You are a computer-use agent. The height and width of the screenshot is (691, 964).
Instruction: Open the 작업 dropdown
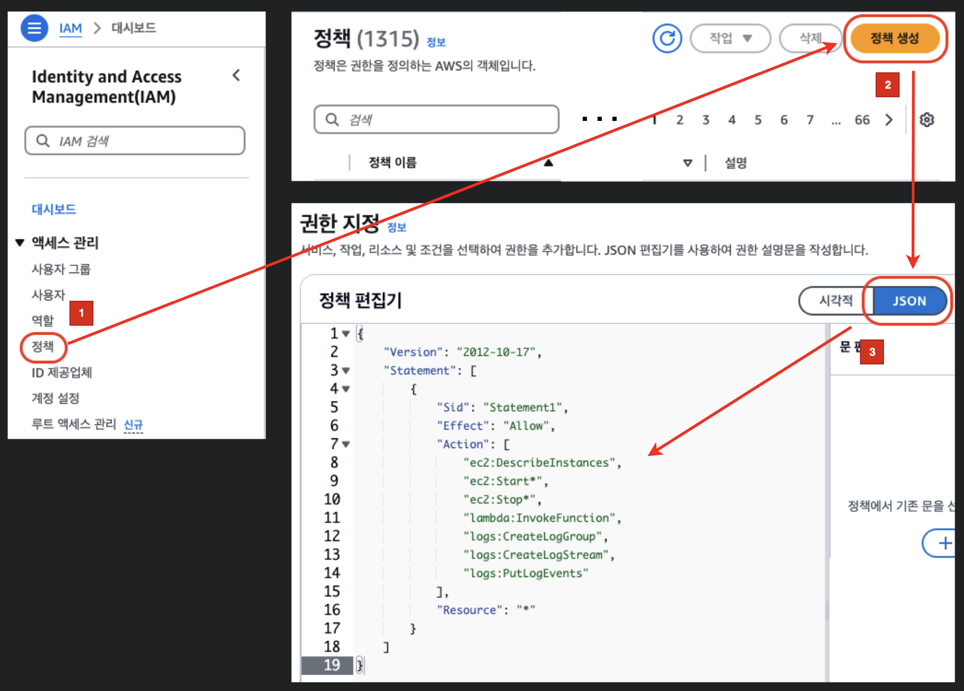point(730,39)
